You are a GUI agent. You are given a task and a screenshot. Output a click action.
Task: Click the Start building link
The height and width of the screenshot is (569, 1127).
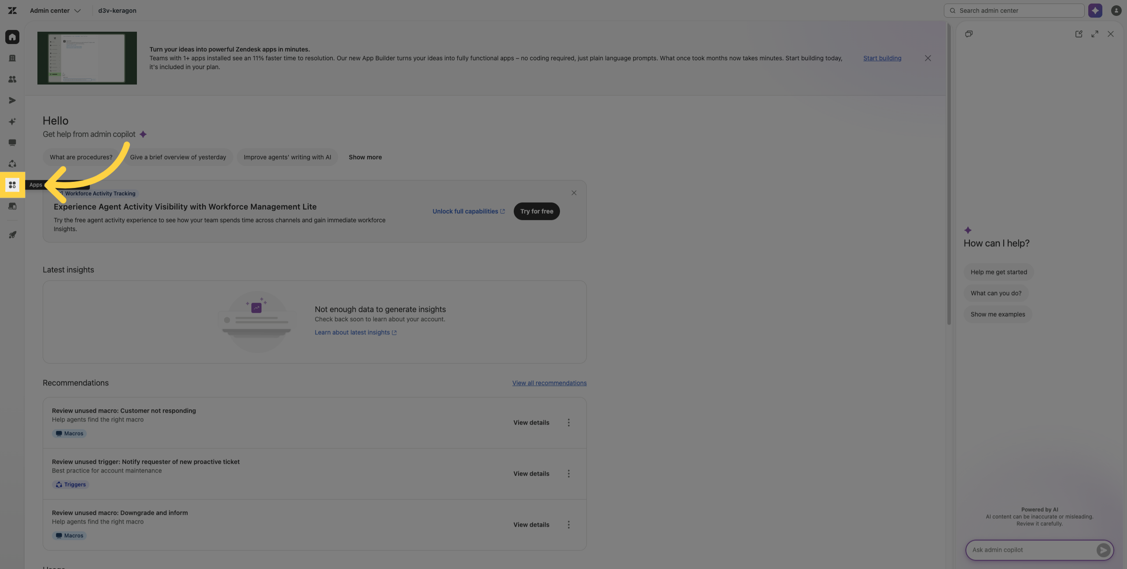882,58
